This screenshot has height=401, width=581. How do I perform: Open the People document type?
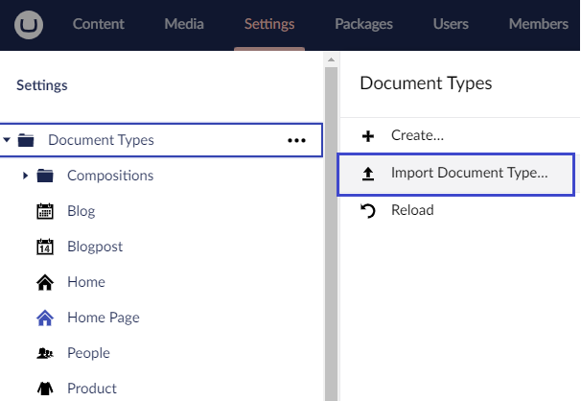[88, 353]
